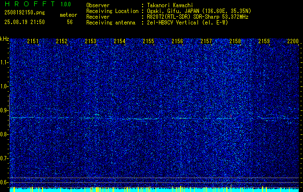Viewport: 303px width, 192px height.
Task: Click the 2157 time marker
Action: [x=206, y=41]
